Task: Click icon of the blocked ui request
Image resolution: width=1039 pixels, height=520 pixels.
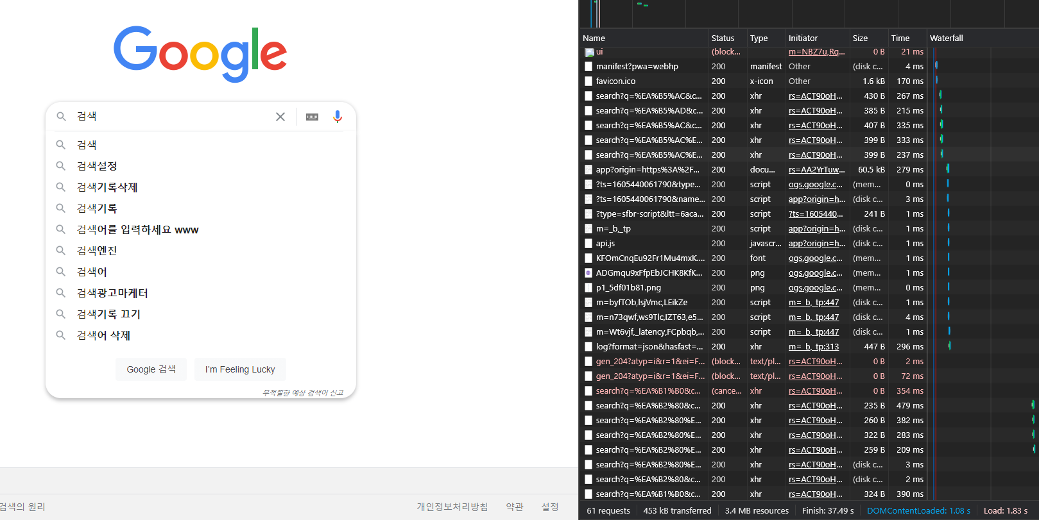Action: coord(588,52)
